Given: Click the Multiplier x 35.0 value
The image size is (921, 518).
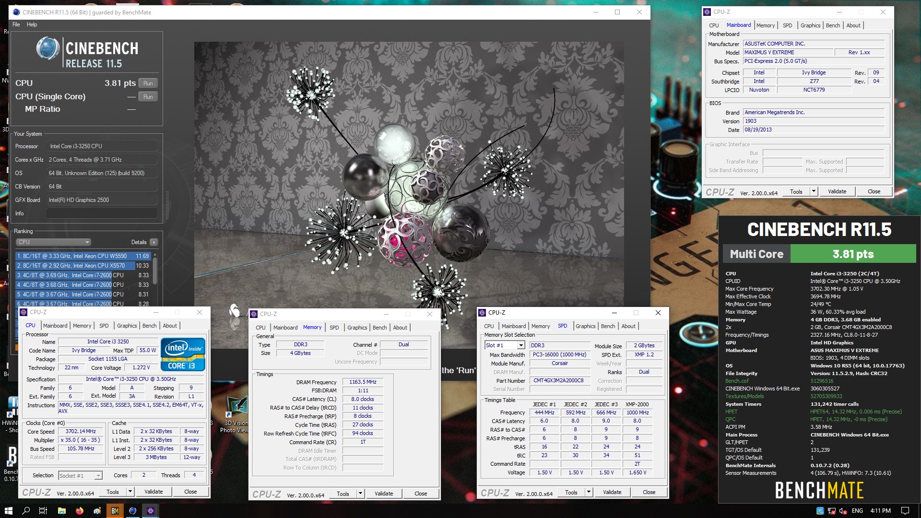Looking at the screenshot, I should pyautogui.click(x=81, y=440).
